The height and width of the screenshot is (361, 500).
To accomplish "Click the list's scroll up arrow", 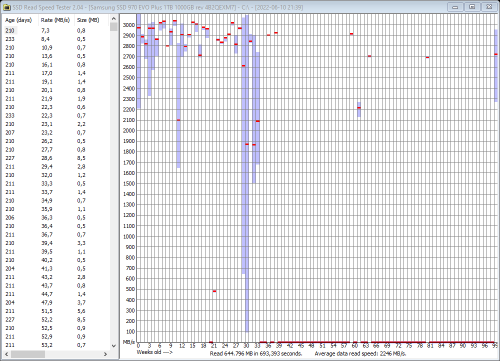I will click(113, 18).
